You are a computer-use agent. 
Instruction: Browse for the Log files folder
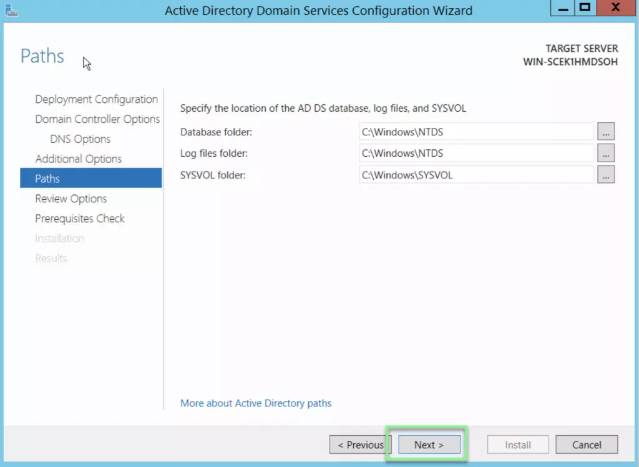605,153
